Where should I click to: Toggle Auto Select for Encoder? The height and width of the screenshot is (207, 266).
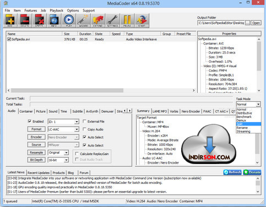(x=84, y=137)
